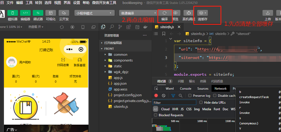Click the outline list icon in breadcrumb bar
Screen dimensions: 281x132
point(156,34)
